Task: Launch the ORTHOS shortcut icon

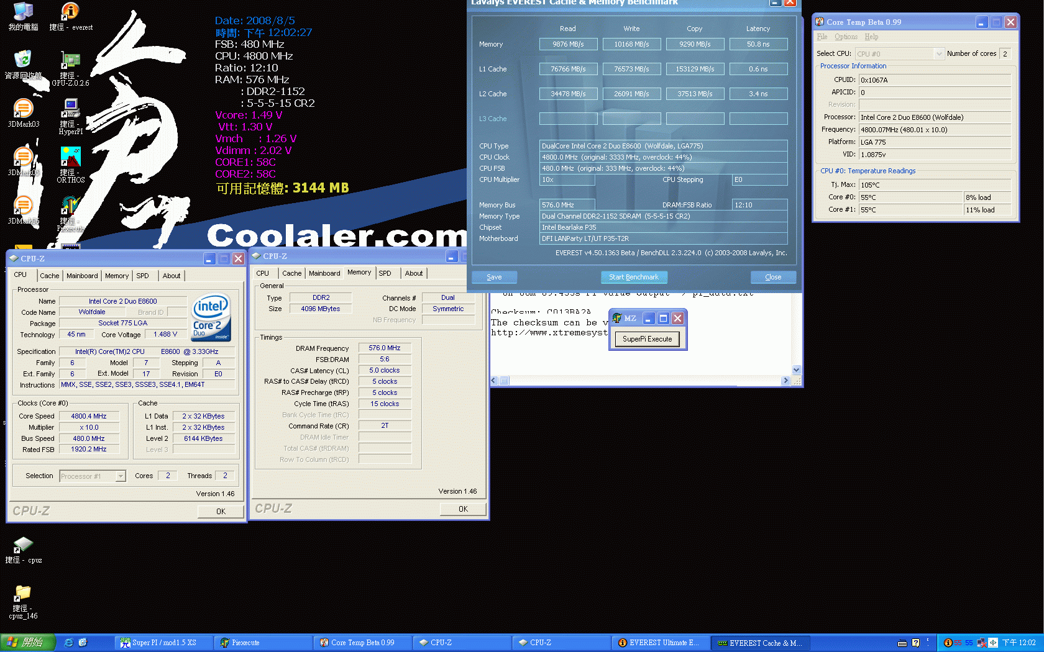Action: (70, 165)
